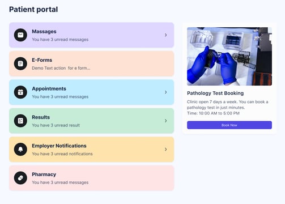Open the Employer Notifications title
The width and height of the screenshot is (285, 204).
click(59, 146)
